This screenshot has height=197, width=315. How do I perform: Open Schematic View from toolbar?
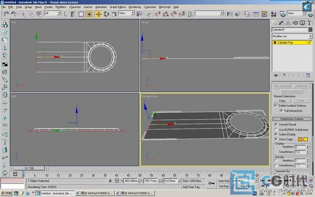coord(264,14)
